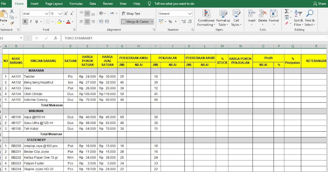Image resolution: width=328 pixels, height=172 pixels.
Task: Click the Borders icon in Font group
Action: click(x=48, y=22)
